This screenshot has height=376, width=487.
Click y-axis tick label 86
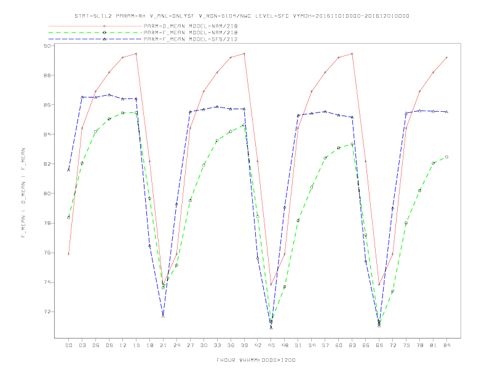(x=47, y=105)
